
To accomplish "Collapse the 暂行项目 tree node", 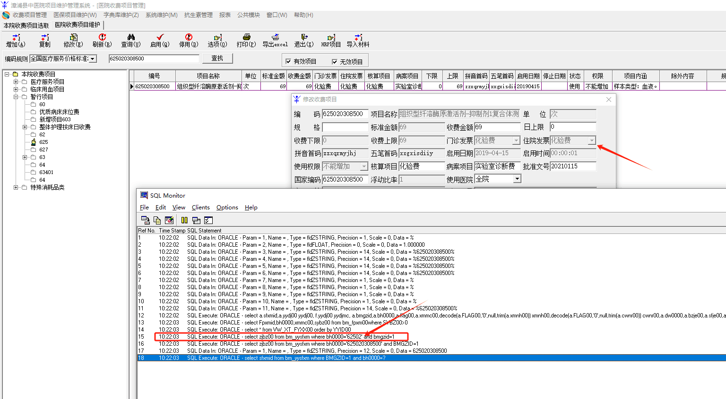I will (x=16, y=97).
